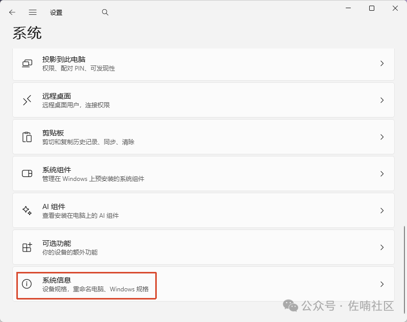Open the AI 组件 settings title
407x322 pixels.
pyautogui.click(x=54, y=206)
